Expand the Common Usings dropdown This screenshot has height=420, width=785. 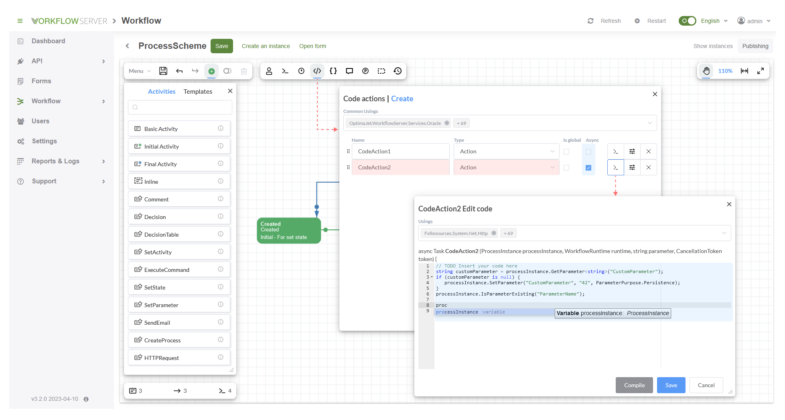tap(650, 123)
